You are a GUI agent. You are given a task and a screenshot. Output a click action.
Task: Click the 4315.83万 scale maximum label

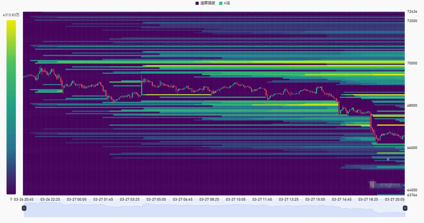(x=11, y=15)
